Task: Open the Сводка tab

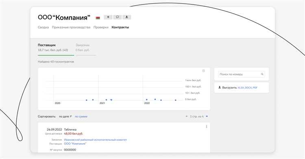Action: (x=43, y=27)
